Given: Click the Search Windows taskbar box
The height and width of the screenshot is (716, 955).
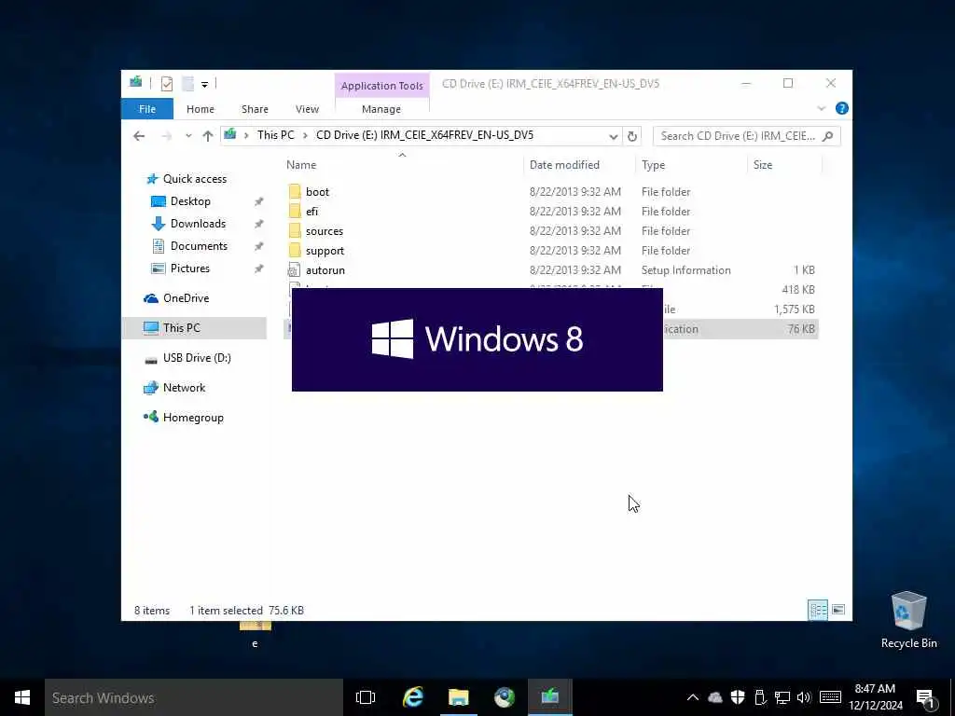Looking at the screenshot, I should 194,697.
